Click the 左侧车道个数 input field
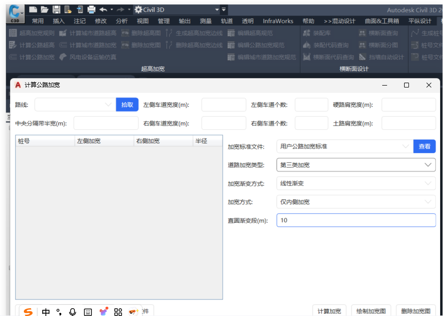443x316 pixels. (x=311, y=105)
